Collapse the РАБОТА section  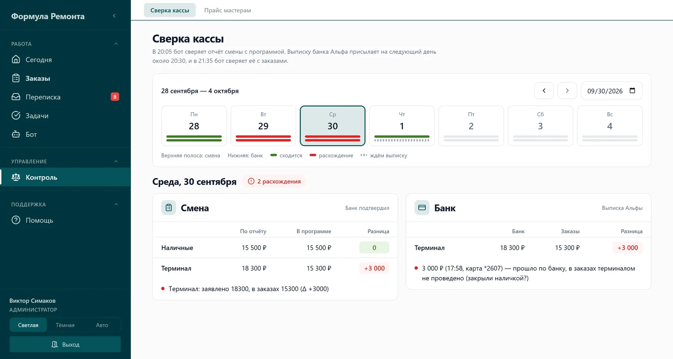pos(116,44)
